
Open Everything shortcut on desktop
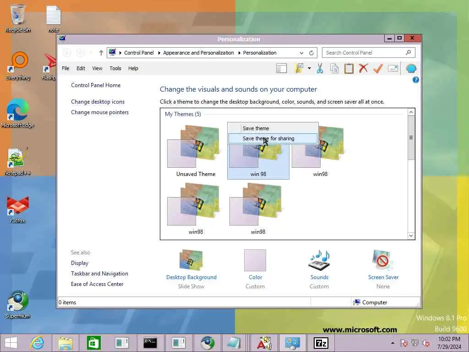tap(18, 66)
